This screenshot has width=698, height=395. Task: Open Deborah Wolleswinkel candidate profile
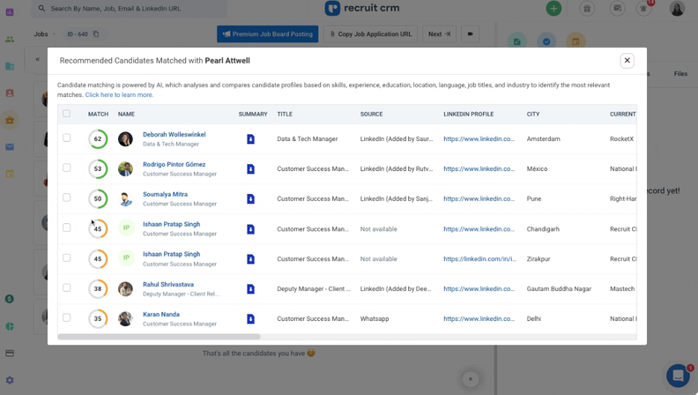pyautogui.click(x=174, y=135)
